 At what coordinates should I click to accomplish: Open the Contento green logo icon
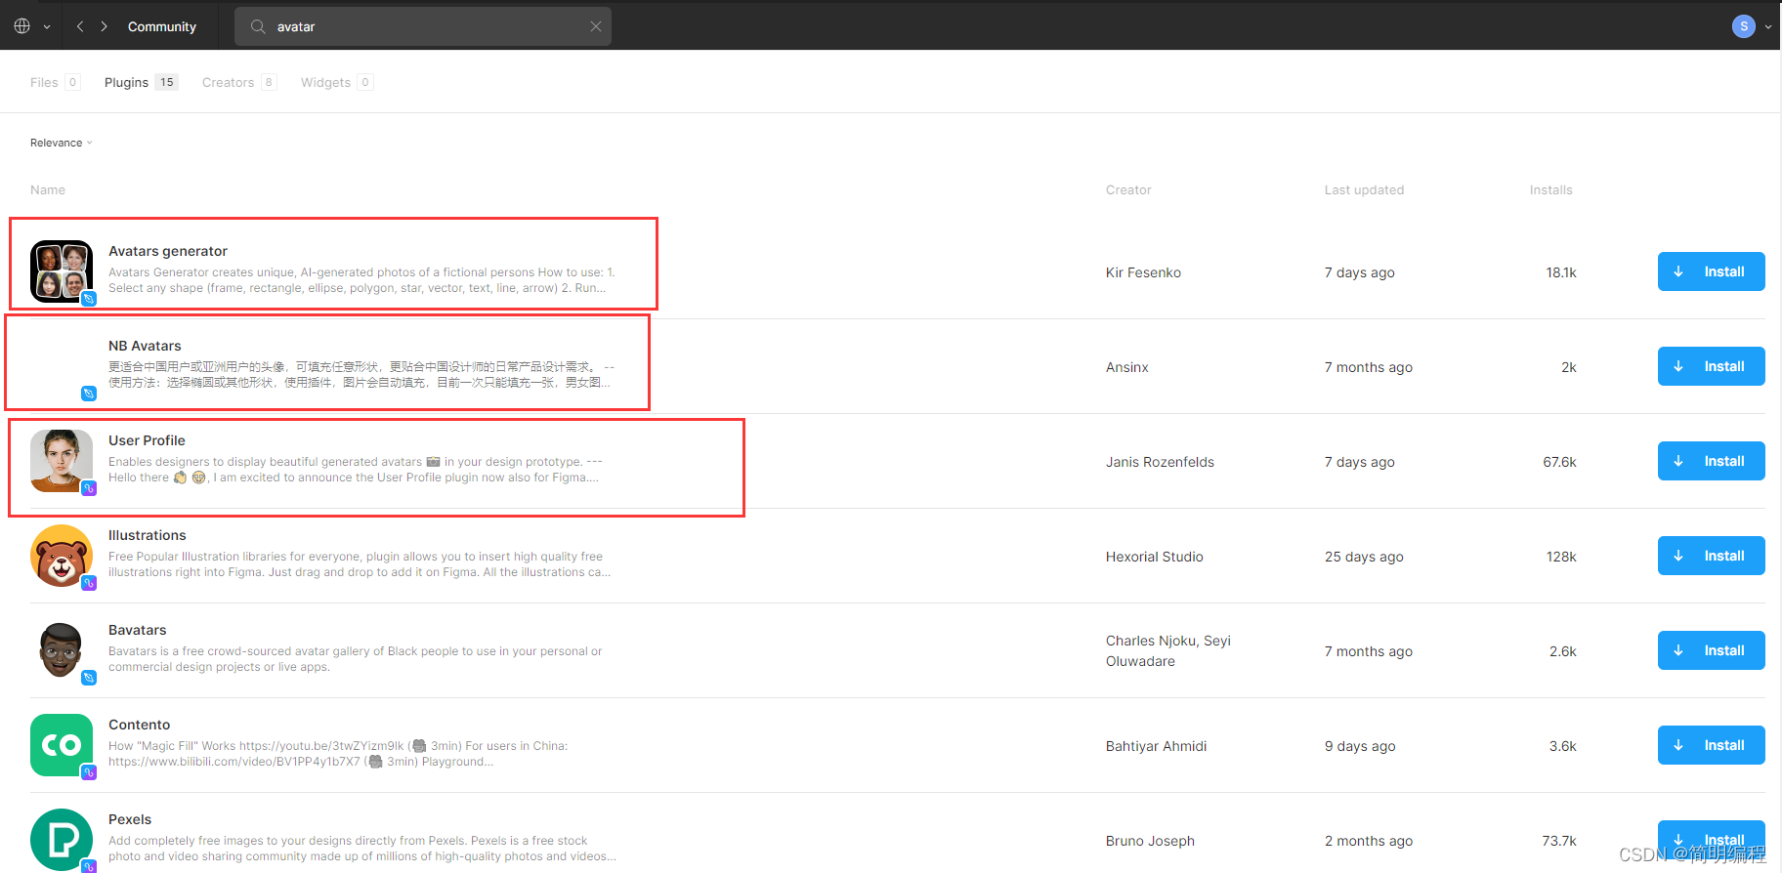pos(62,745)
